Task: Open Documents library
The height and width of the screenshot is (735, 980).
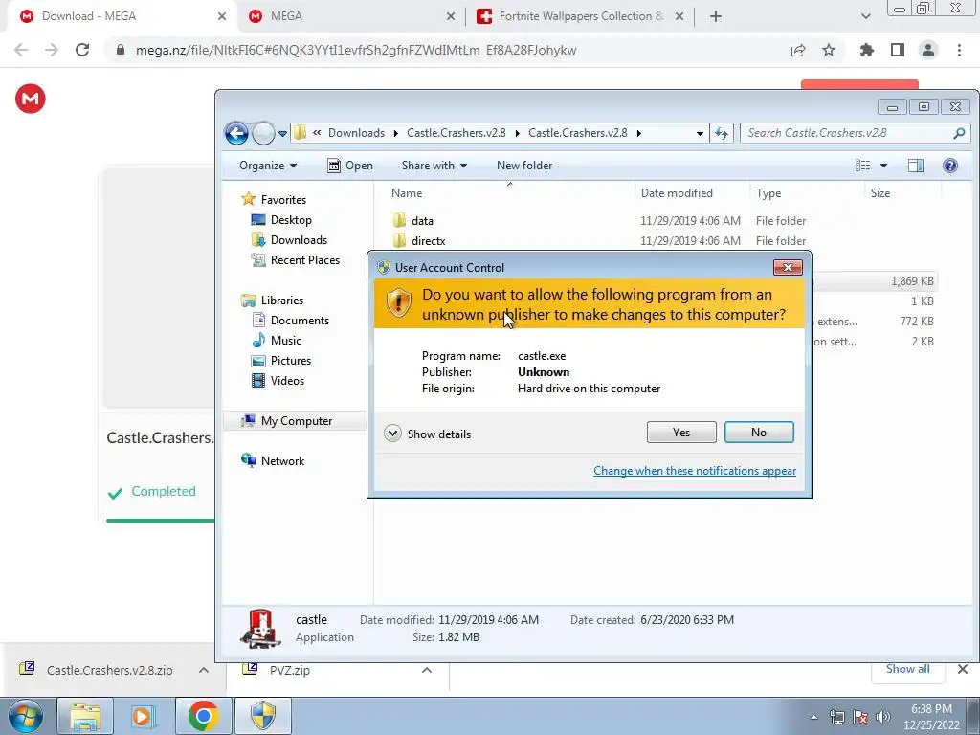Action: pos(300,320)
